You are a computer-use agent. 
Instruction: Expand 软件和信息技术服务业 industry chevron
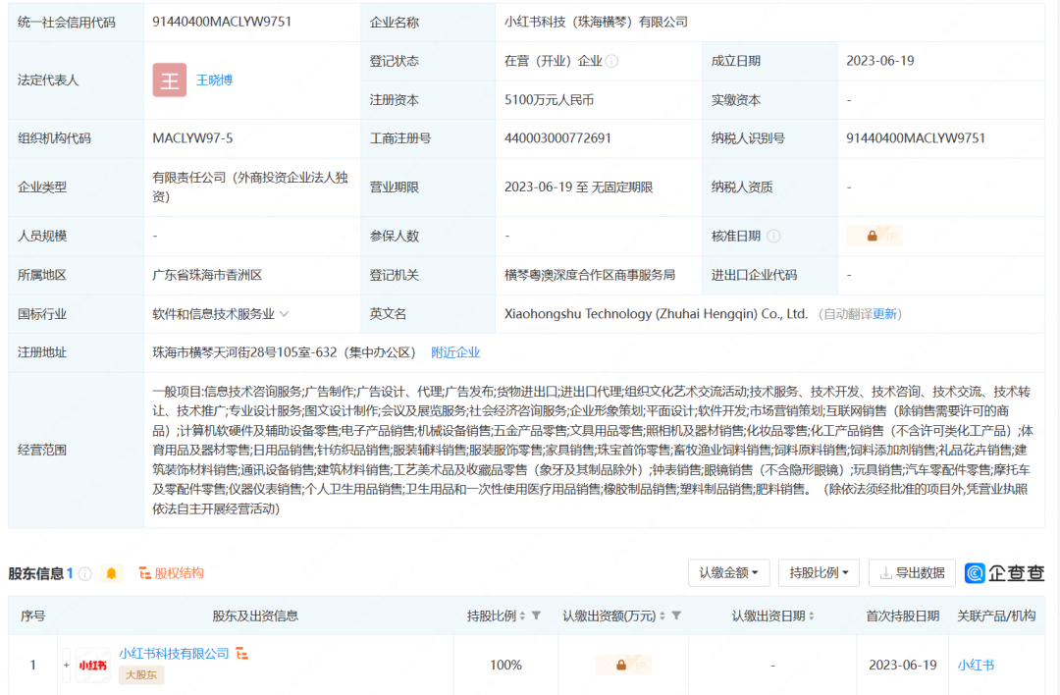click(284, 314)
